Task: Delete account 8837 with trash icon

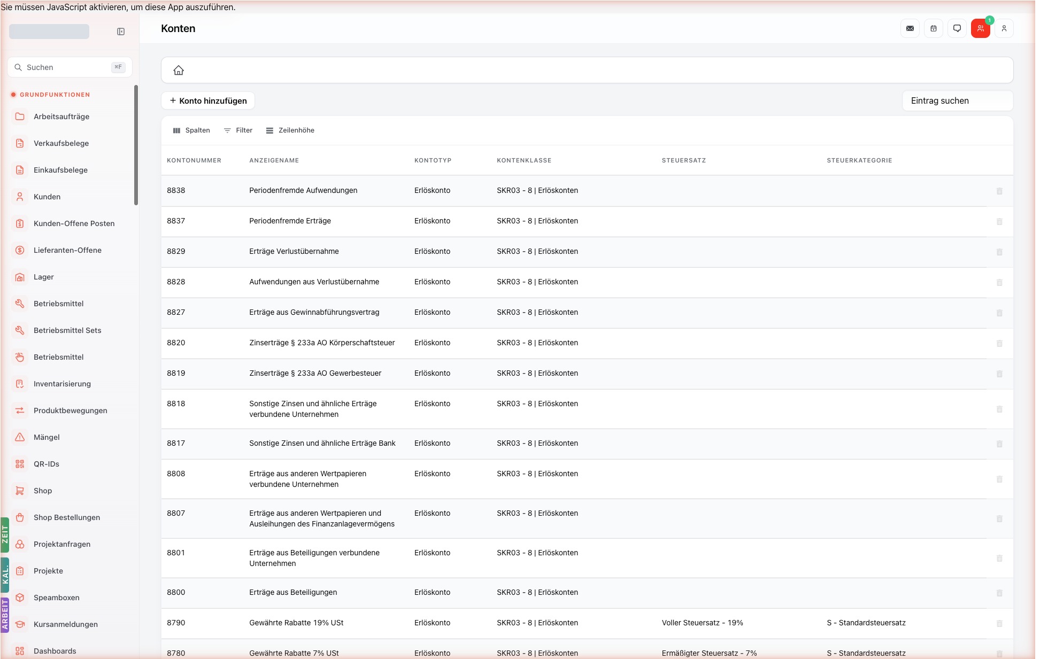Action: point(999,221)
